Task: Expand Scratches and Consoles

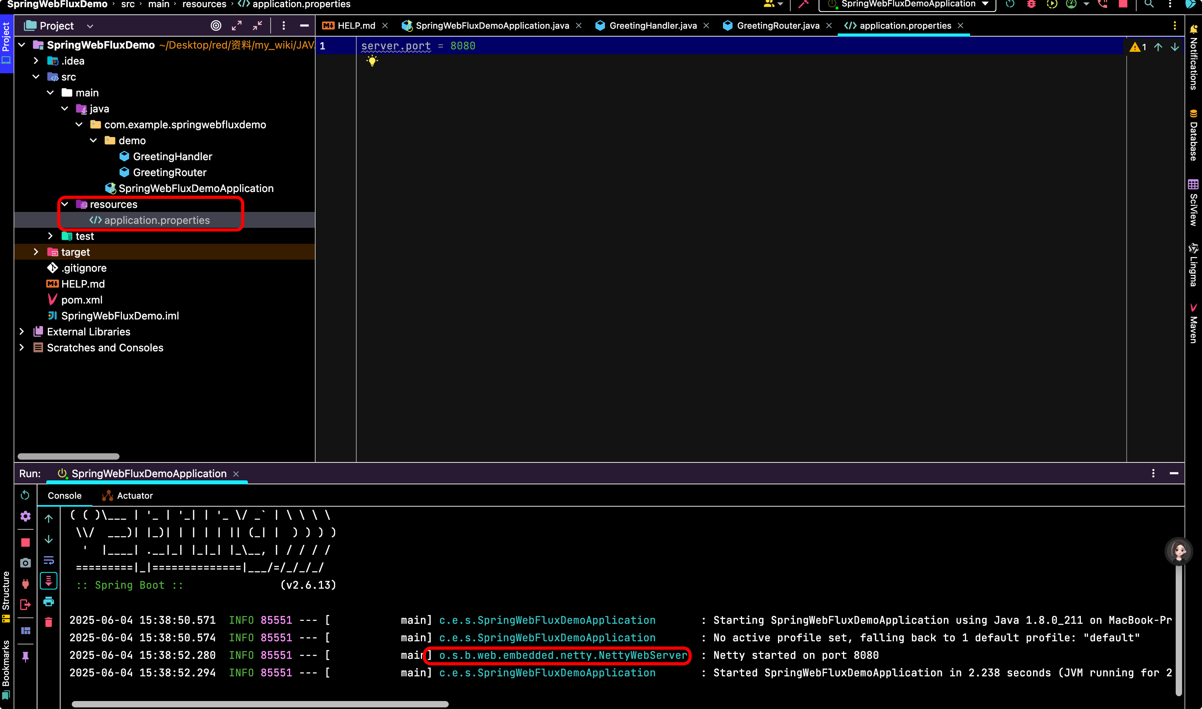Action: tap(22, 347)
